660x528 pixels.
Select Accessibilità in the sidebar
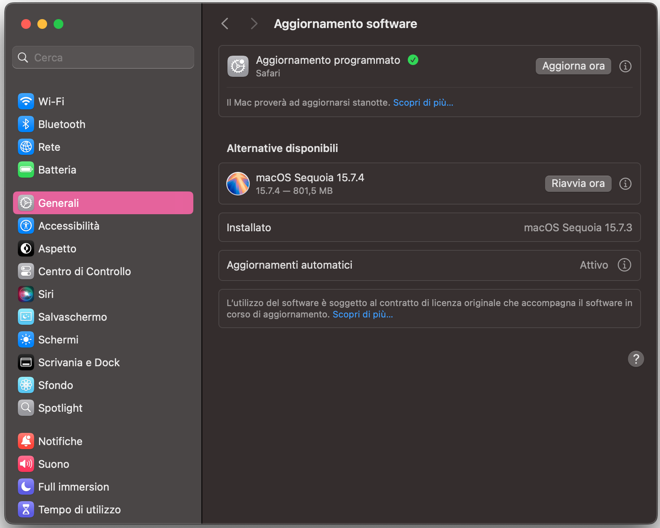pos(69,226)
